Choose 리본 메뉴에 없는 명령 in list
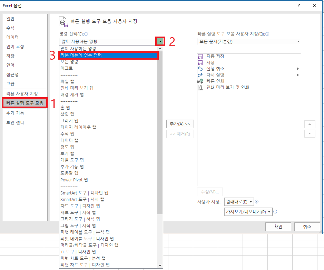 click(x=108, y=55)
